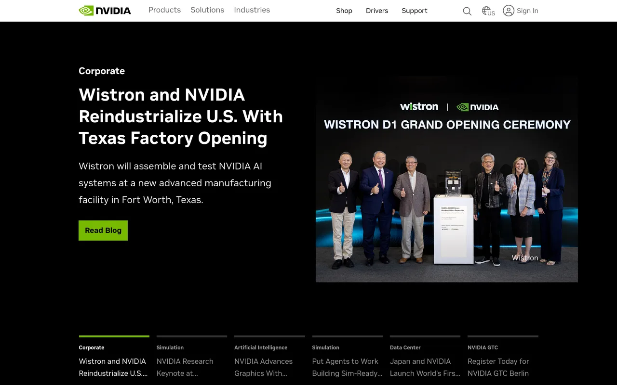The height and width of the screenshot is (385, 617).
Task: Click the description about Fort Worth, Texas facility
Action: pyautogui.click(x=175, y=183)
